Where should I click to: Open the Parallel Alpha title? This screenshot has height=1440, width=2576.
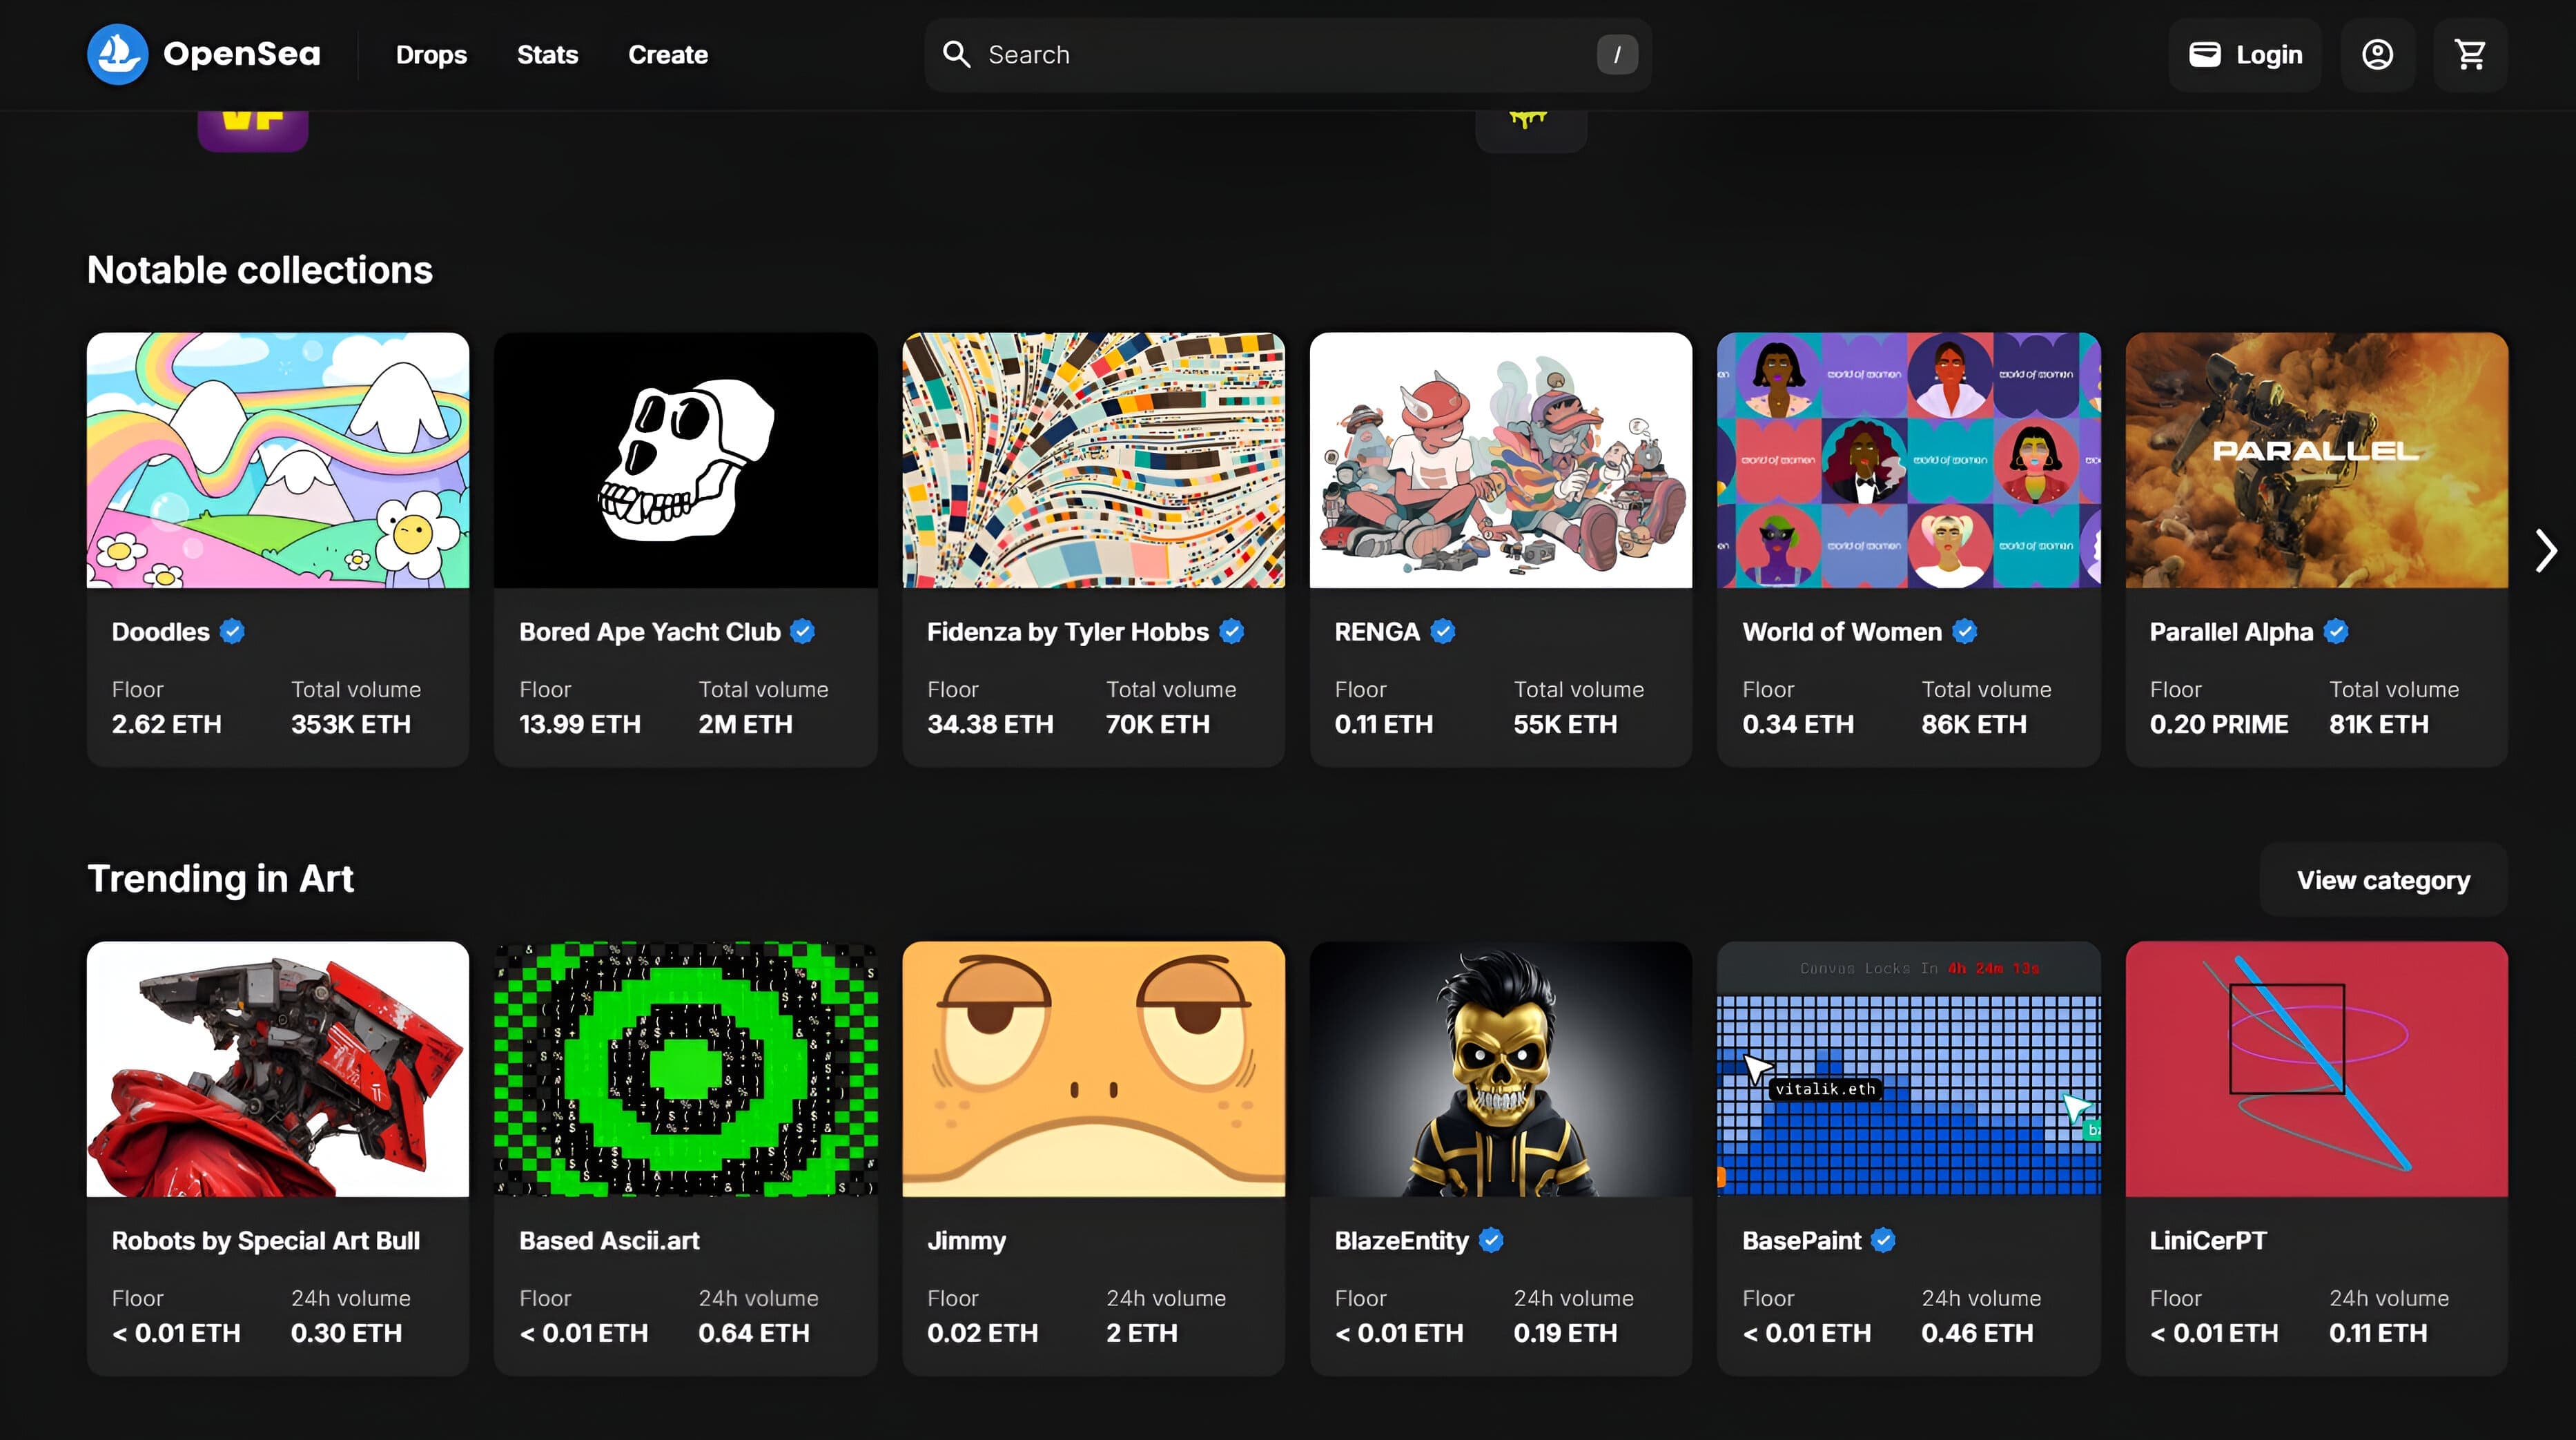pos(2231,632)
